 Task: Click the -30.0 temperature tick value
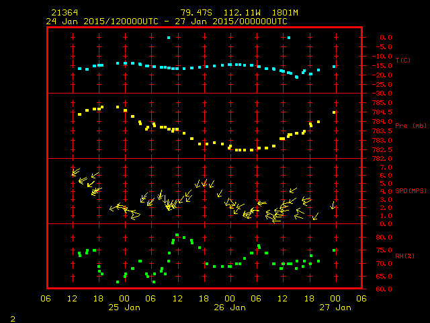pyautogui.click(x=382, y=94)
